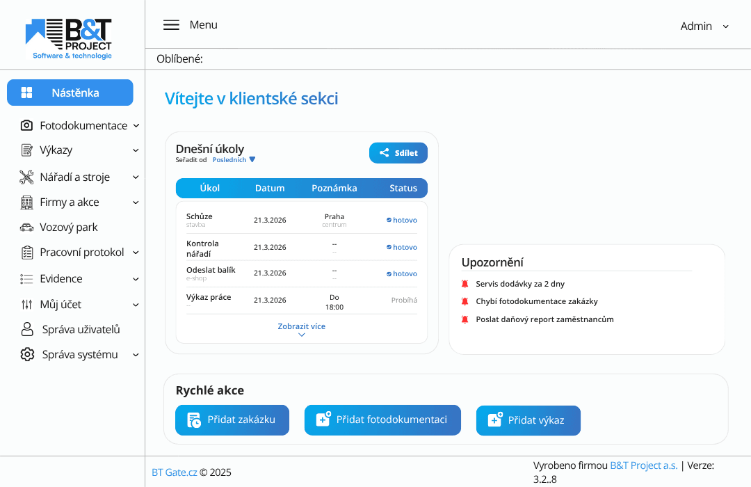Click Probíhá status on Výkaz práce
The width and height of the screenshot is (751, 487).
404,301
